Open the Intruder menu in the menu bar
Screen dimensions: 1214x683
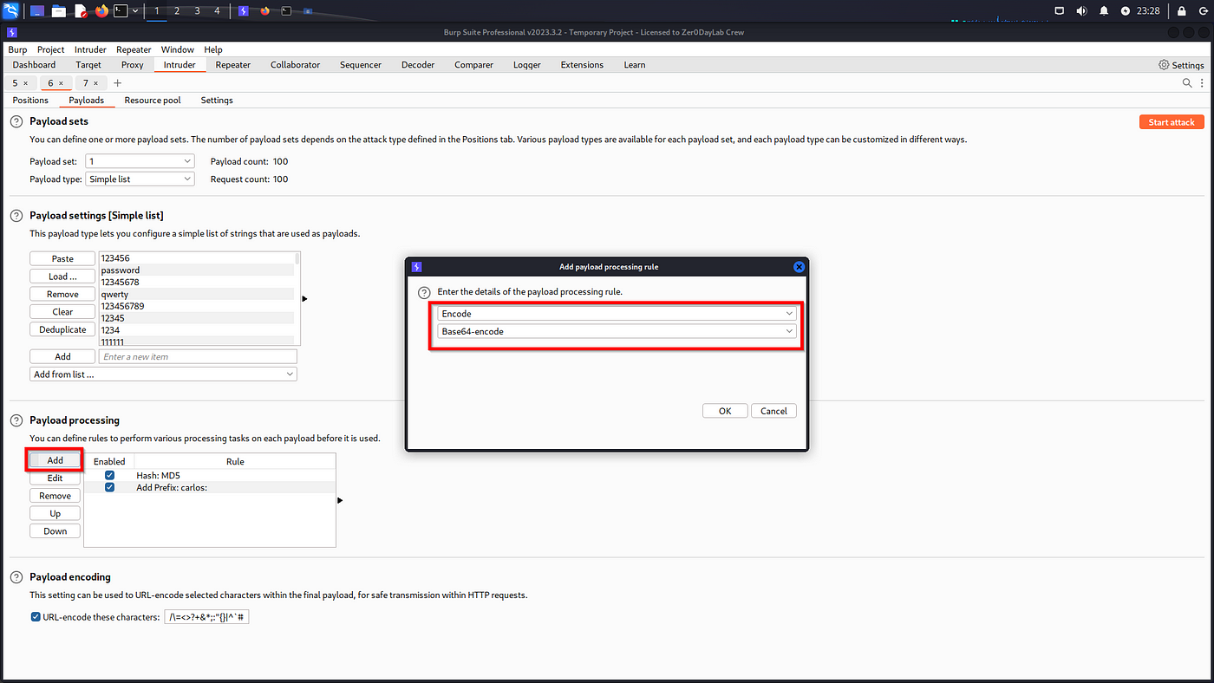pos(90,49)
